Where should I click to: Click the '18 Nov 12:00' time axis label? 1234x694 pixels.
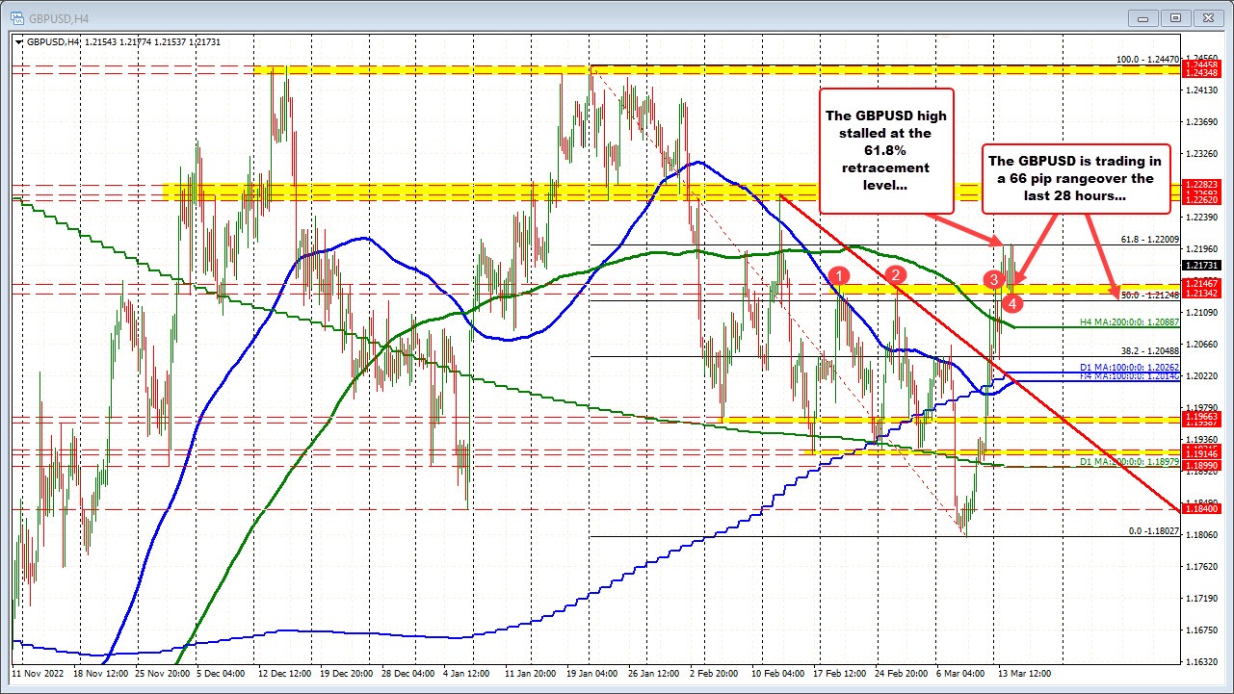(x=102, y=674)
